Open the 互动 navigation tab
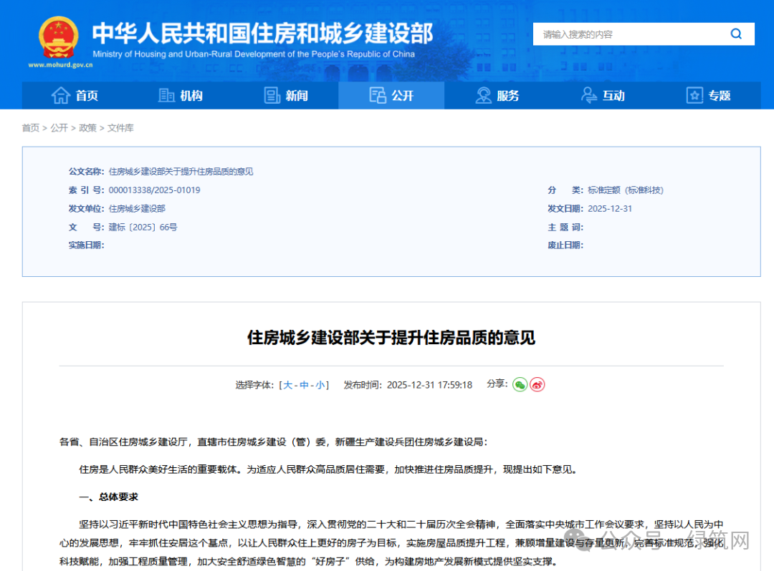The width and height of the screenshot is (774, 571). [603, 95]
